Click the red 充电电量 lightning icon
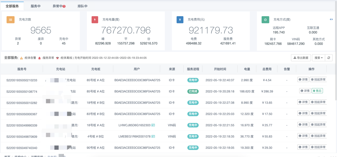The height and width of the screenshot is (157, 337). coord(95,20)
